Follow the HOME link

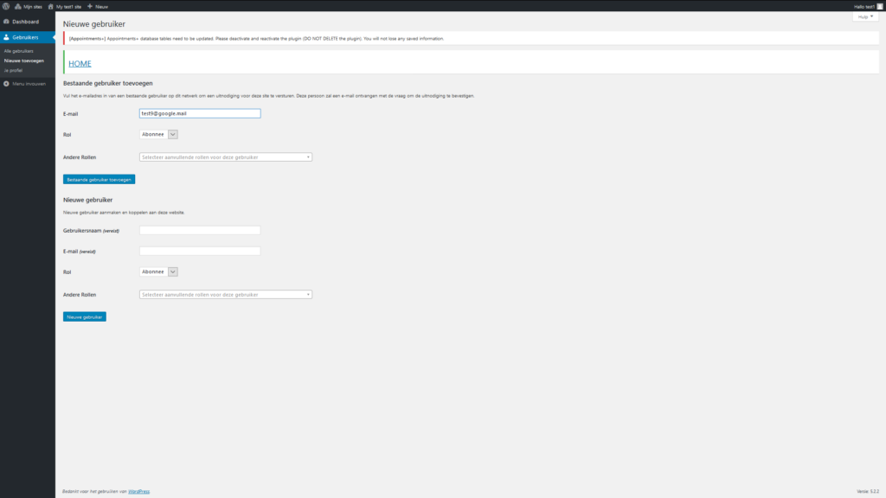click(80, 64)
